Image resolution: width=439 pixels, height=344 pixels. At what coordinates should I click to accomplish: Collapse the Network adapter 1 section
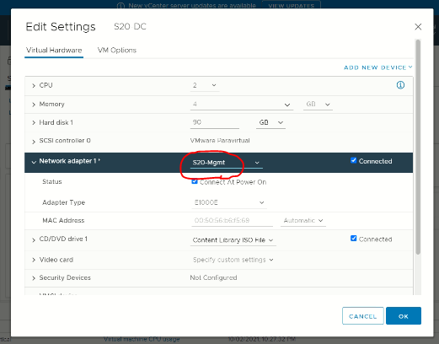point(34,162)
